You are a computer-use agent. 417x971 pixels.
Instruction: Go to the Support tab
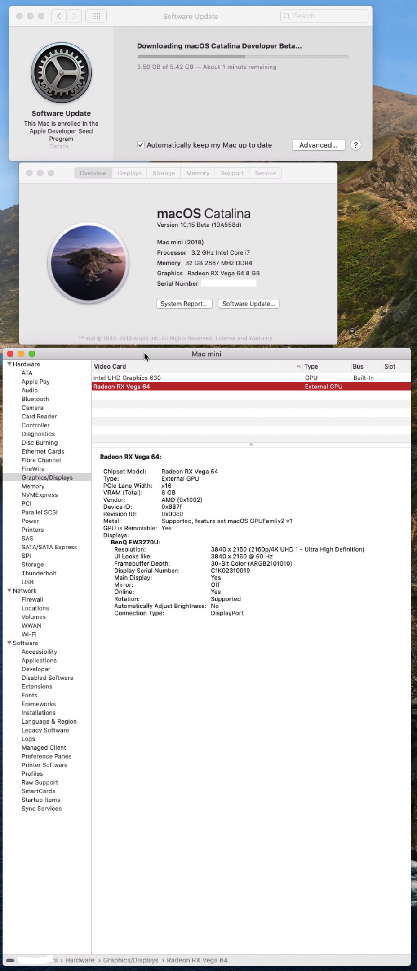click(232, 173)
